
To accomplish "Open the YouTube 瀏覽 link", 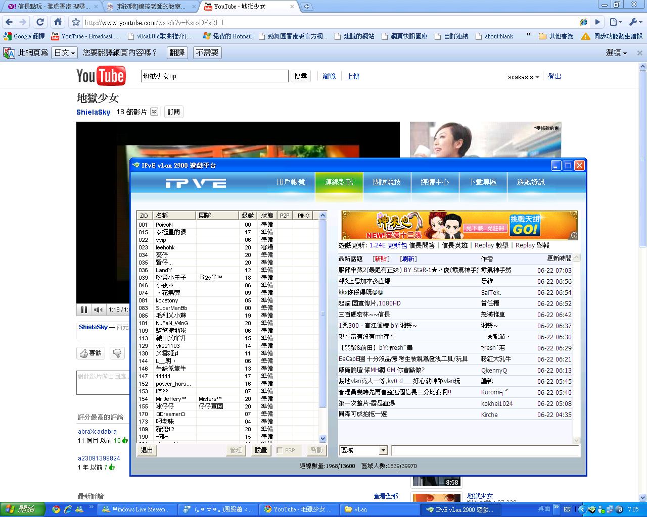I will click(329, 76).
